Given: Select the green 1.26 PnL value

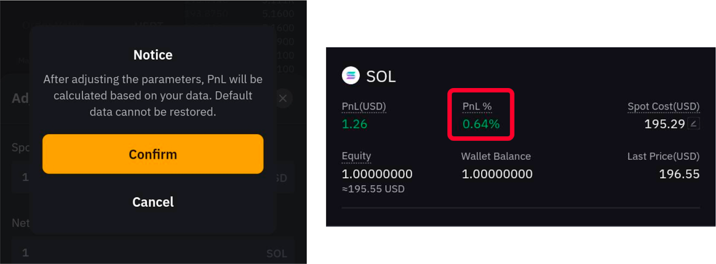Looking at the screenshot, I should pyautogui.click(x=354, y=124).
